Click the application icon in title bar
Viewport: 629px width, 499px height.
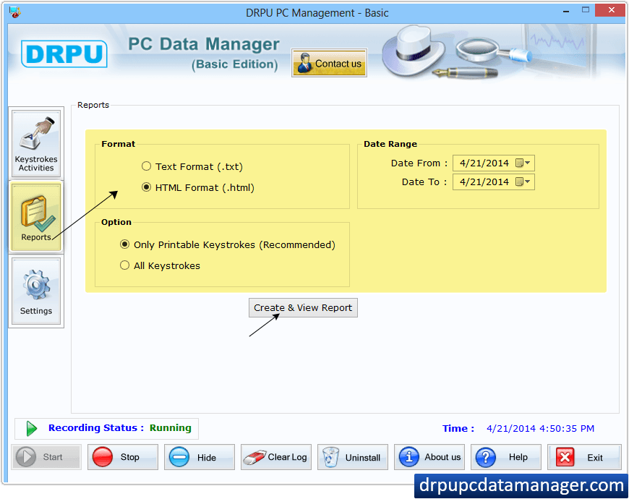pos(15,12)
